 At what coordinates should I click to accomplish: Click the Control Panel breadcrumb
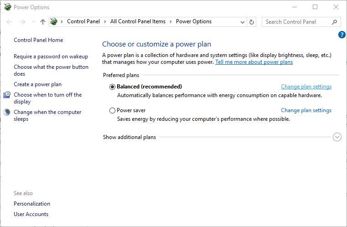(x=83, y=21)
